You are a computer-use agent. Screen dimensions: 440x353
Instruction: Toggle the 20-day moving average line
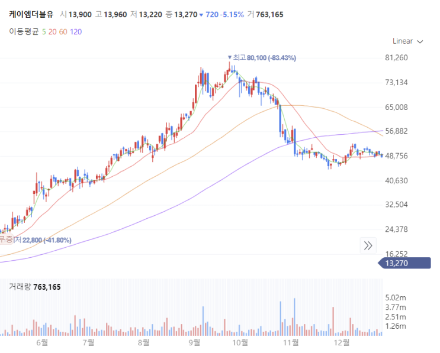pos(52,31)
